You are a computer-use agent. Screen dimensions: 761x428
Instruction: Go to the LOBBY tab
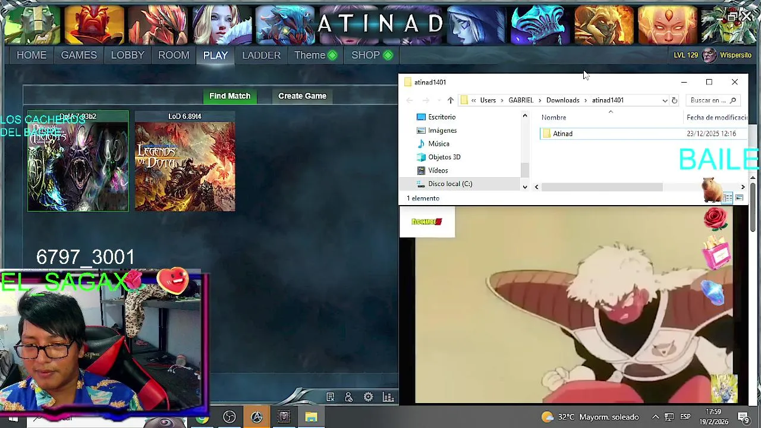[127, 55]
